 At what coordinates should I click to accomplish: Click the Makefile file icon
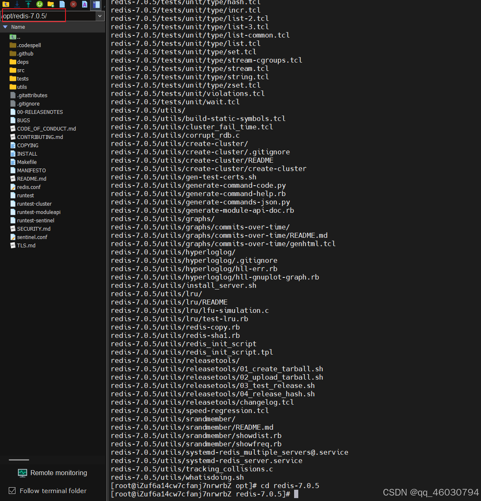click(x=13, y=162)
